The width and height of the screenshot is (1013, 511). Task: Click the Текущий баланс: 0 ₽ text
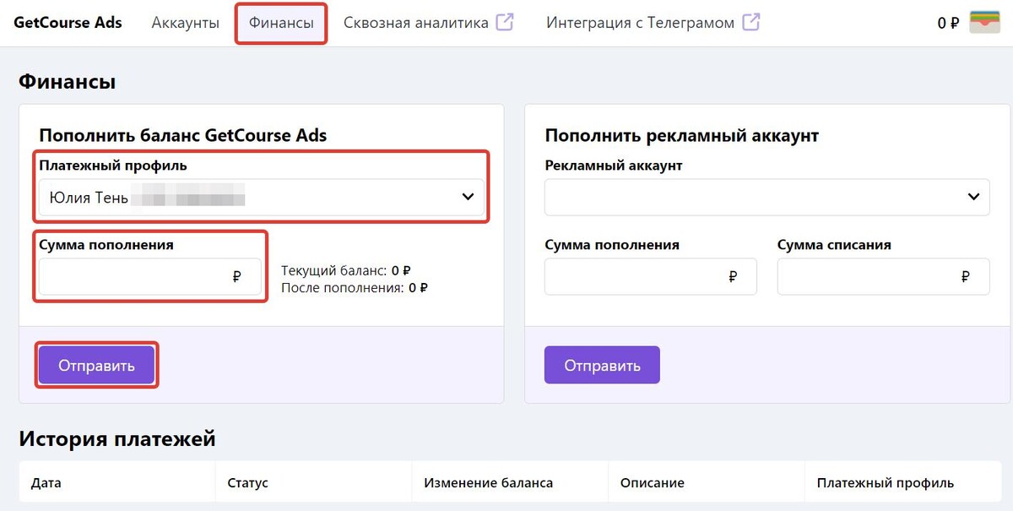pos(346,271)
